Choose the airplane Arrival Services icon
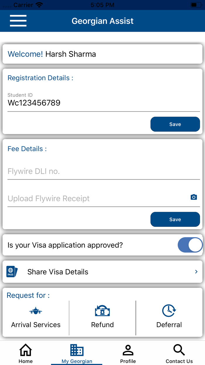The width and height of the screenshot is (205, 365). (x=36, y=311)
